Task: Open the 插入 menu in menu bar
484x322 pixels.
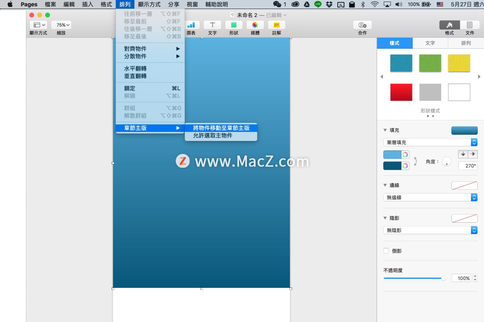Action: [88, 4]
